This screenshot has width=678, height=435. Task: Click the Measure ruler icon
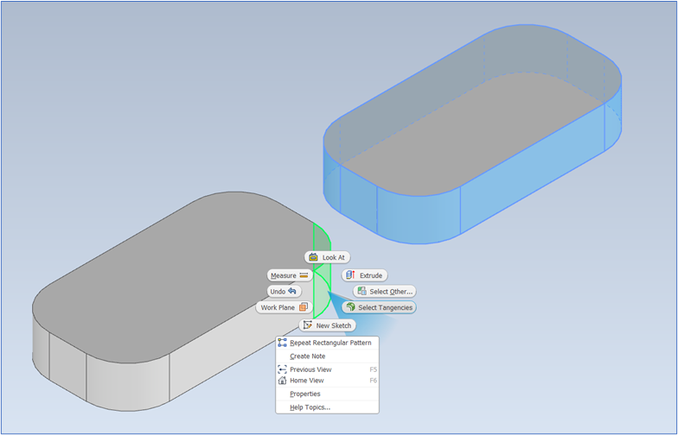(304, 275)
